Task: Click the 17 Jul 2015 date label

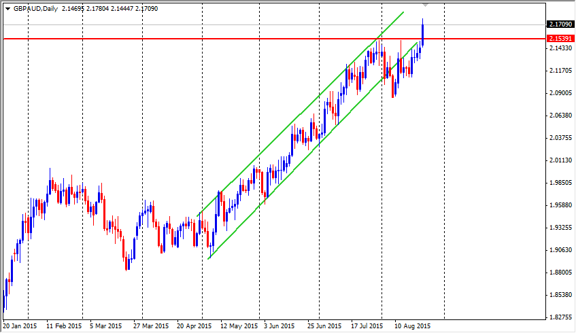Action: [367, 326]
